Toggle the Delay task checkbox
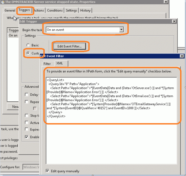The width and height of the screenshot is (186, 176). click(x=27, y=95)
